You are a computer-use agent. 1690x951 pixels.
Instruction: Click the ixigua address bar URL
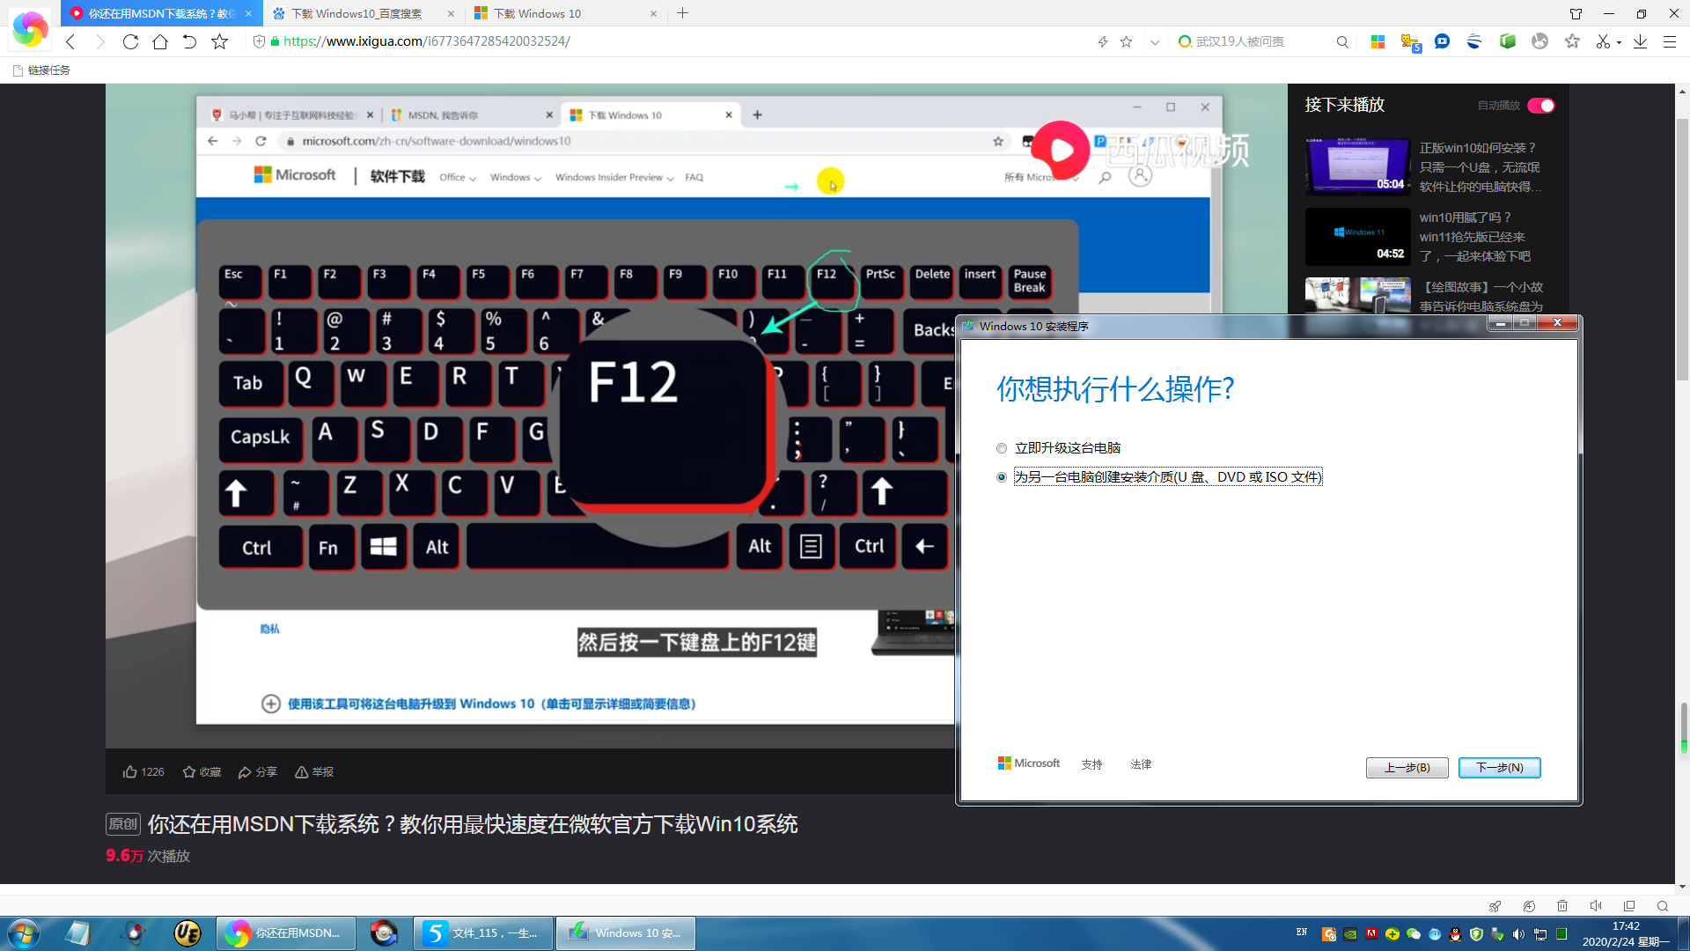point(426,41)
